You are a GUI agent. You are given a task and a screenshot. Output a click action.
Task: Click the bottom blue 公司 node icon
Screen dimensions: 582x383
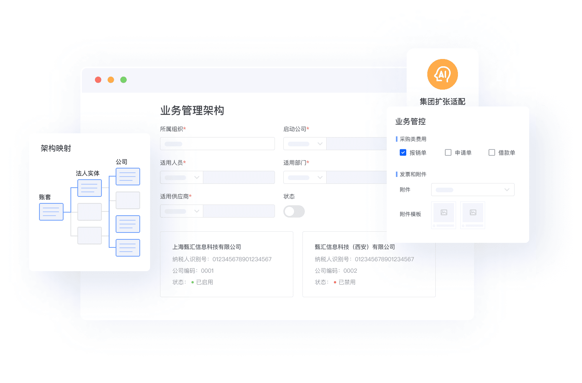point(128,248)
